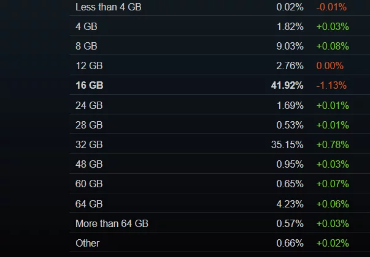Select the "12 GB" row label
Screen dimensions: 370x257
(89, 65)
